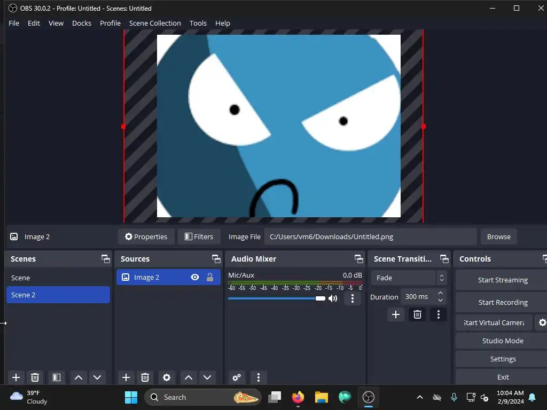Undock the Audio Mixer panel
The width and height of the screenshot is (547, 410).
358,259
